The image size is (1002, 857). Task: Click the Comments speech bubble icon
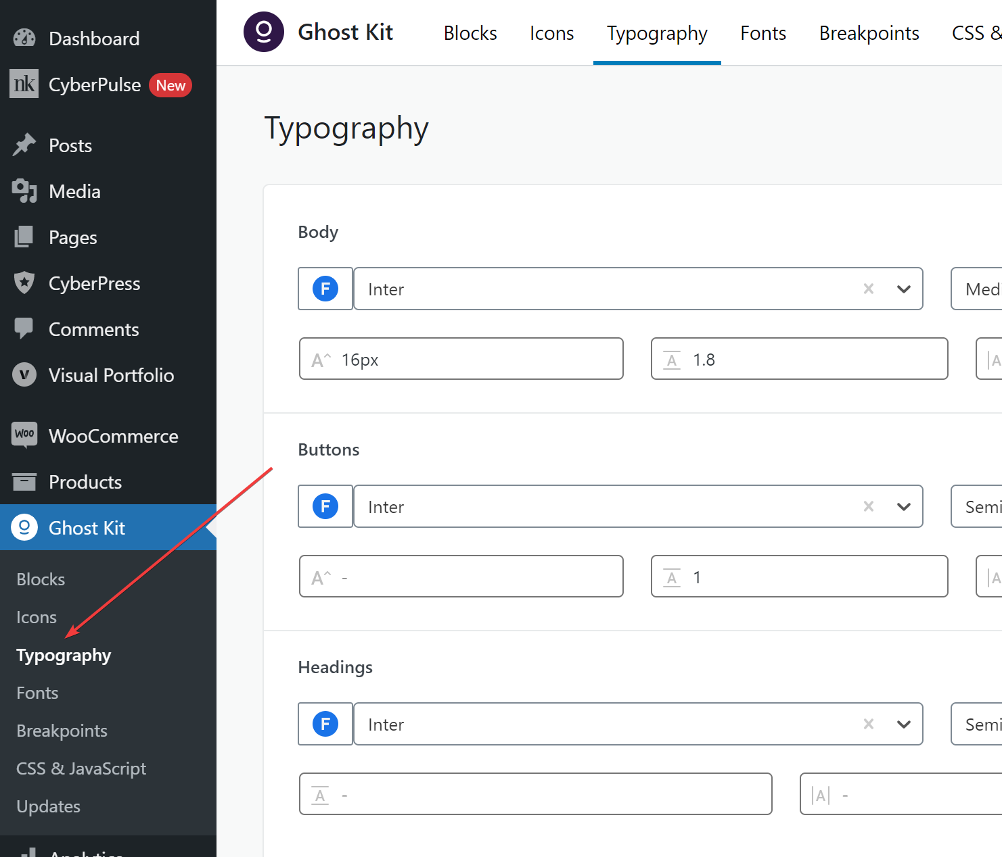pos(24,328)
